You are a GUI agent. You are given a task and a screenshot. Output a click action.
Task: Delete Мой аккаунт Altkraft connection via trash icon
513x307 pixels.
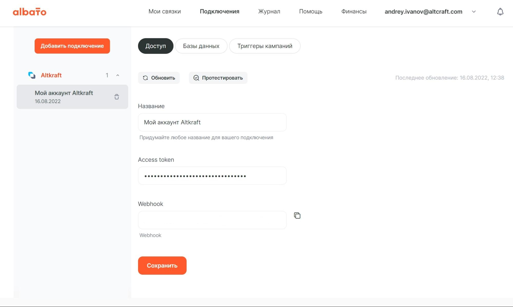(x=117, y=97)
